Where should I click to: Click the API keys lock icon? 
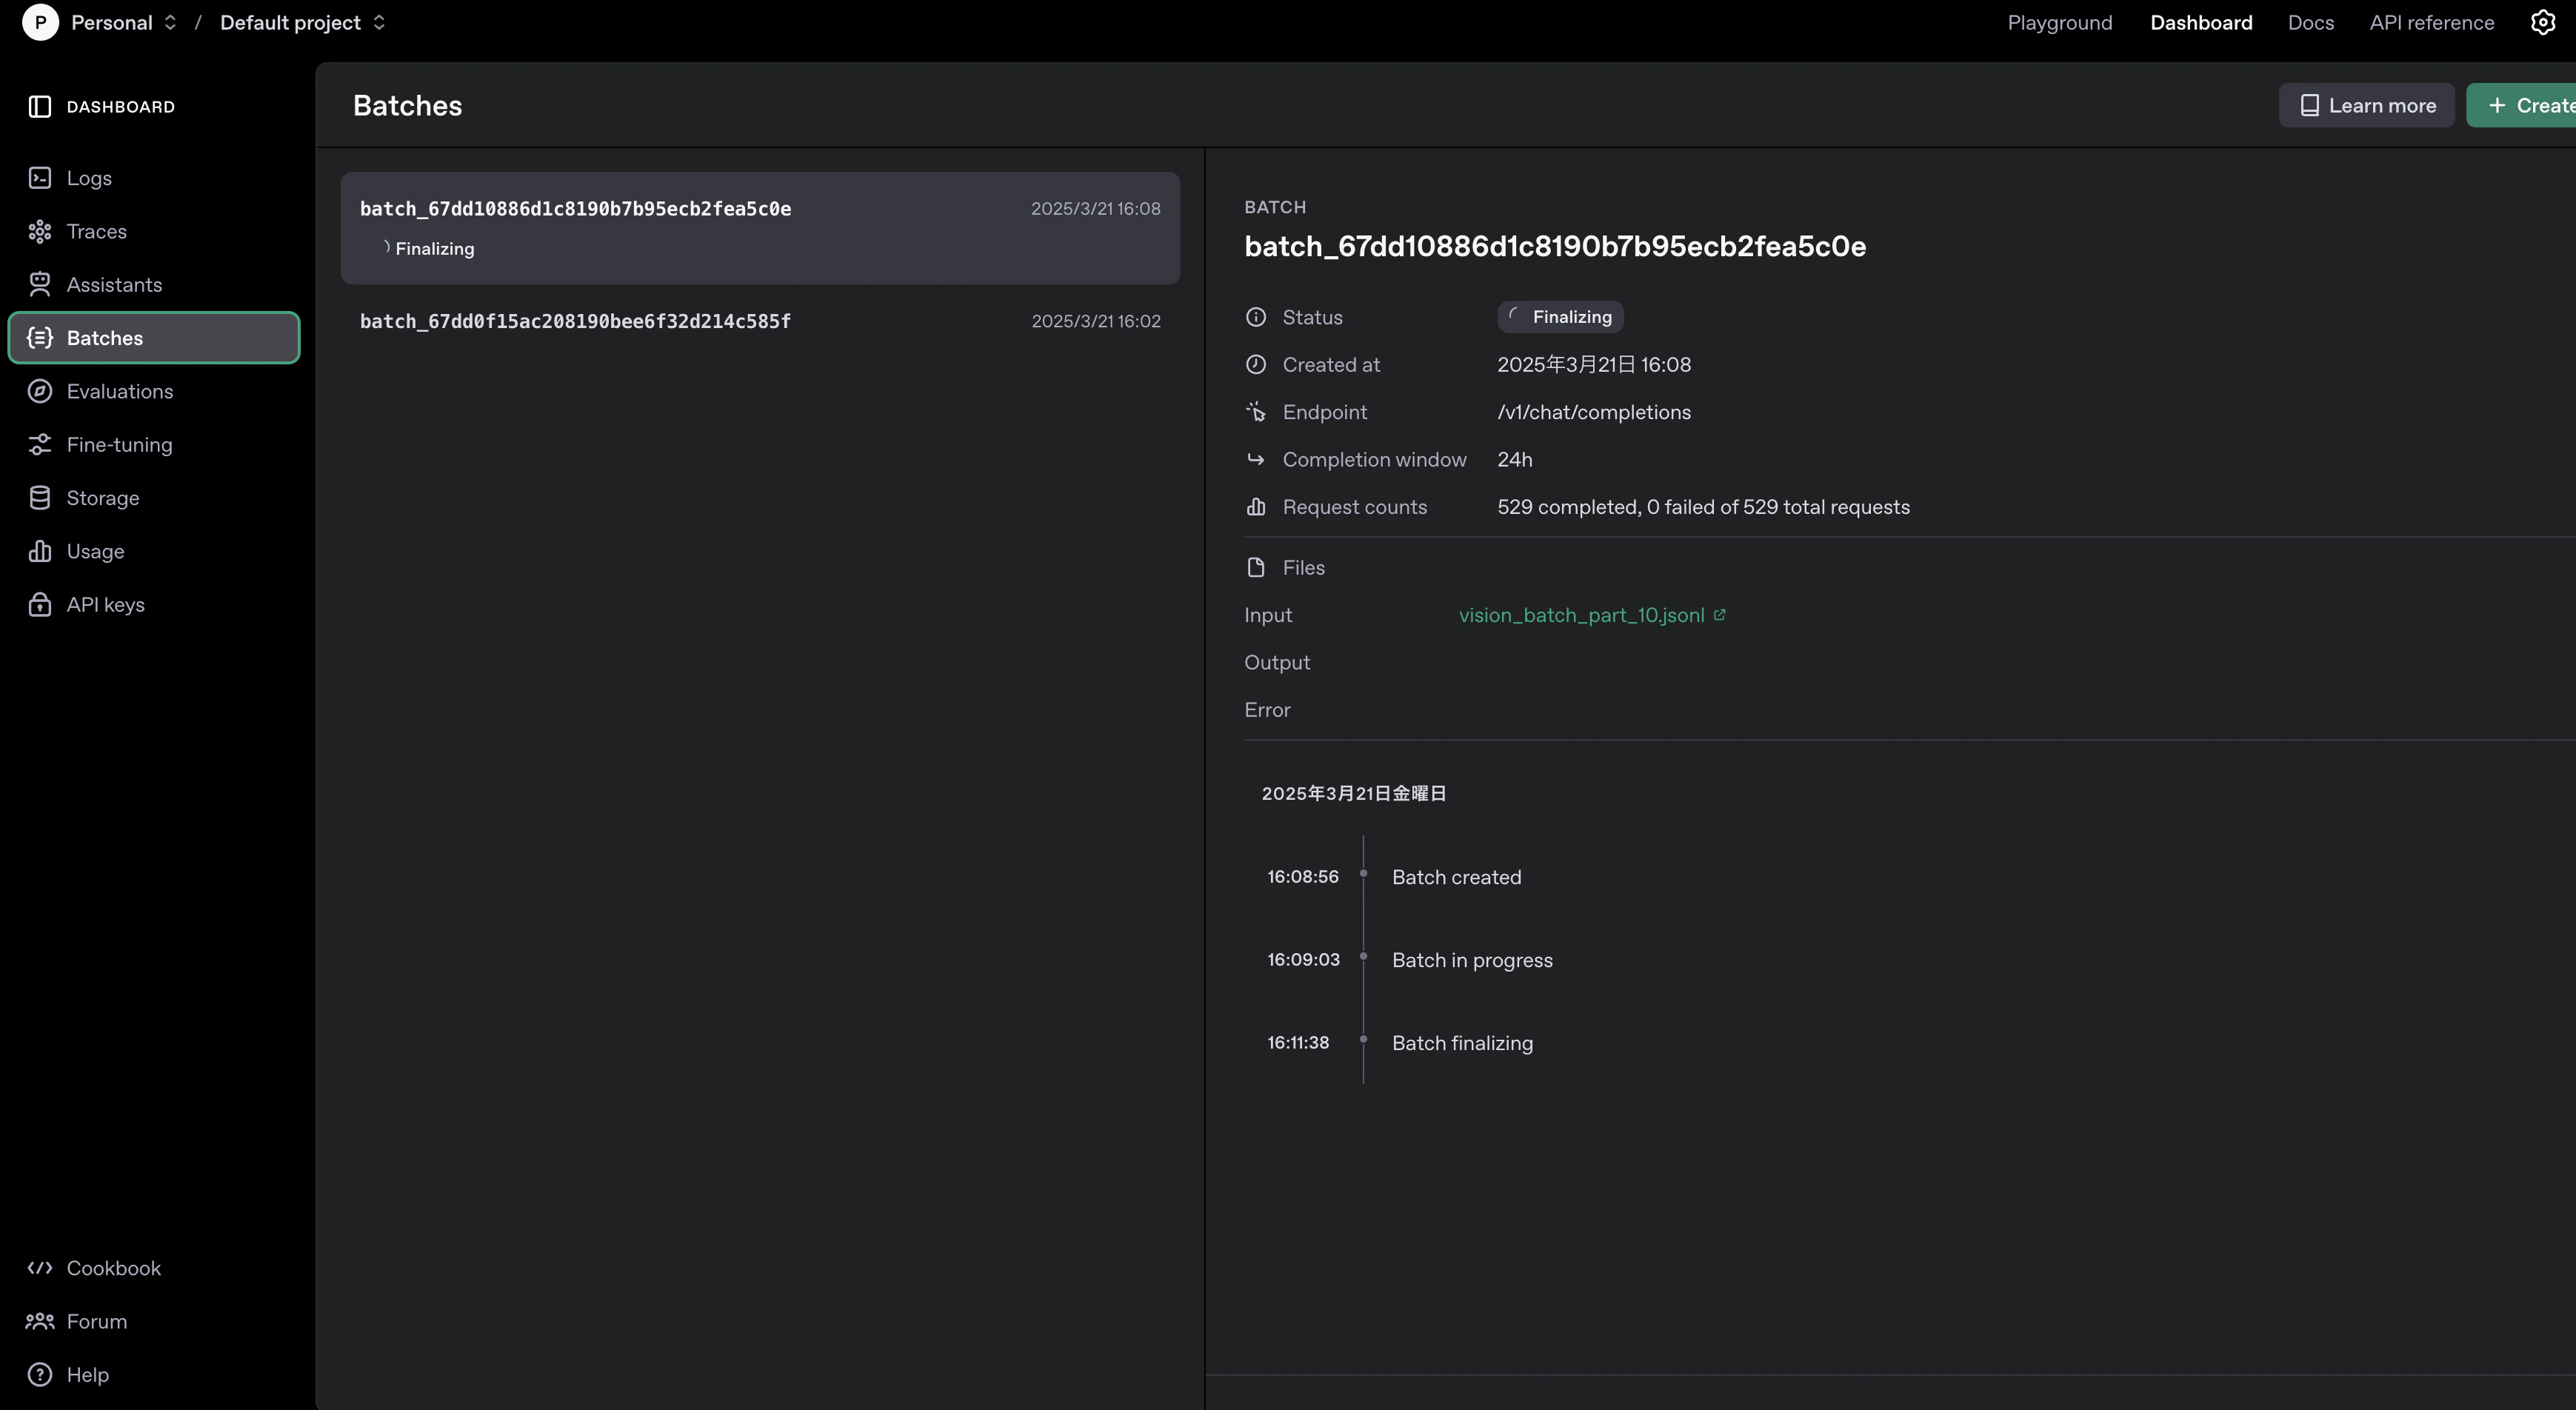[40, 605]
